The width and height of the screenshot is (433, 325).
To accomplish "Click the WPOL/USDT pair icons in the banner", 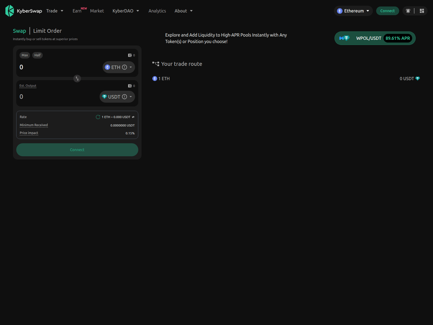I will (x=345, y=38).
